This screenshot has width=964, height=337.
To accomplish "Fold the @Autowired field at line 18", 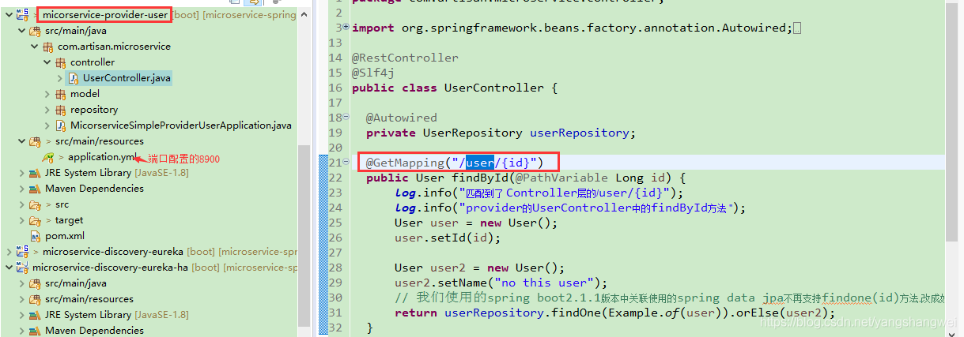I will [346, 118].
